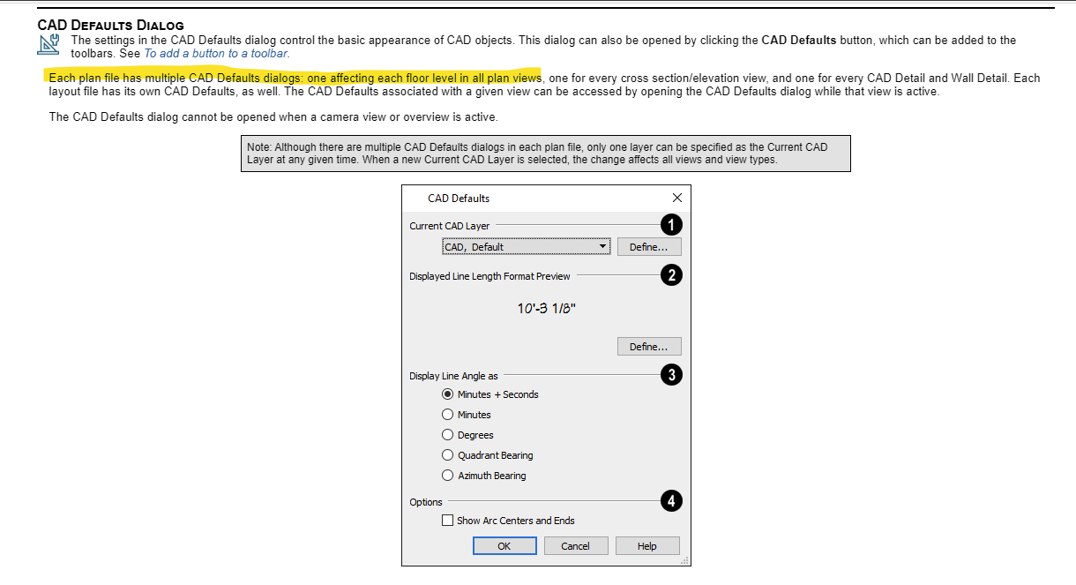The height and width of the screenshot is (585, 1076).
Task: Pick the Quadrant Bearing radio button
Action: click(448, 455)
